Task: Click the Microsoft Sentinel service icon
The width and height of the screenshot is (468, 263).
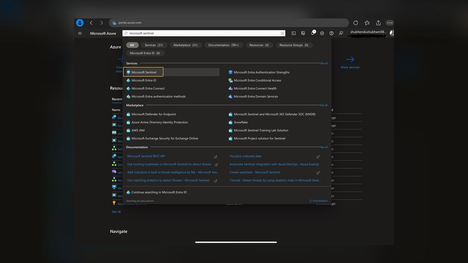Action: click(x=128, y=72)
